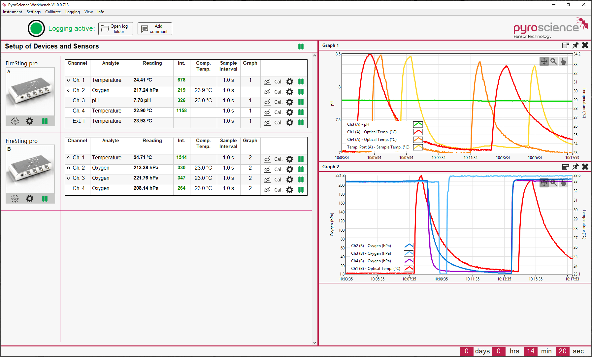Open graph icon for Device B Ch. 4
Screen dimensions: 592x357
point(267,190)
